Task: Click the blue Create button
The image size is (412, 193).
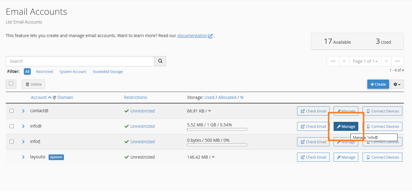Action: (378, 84)
